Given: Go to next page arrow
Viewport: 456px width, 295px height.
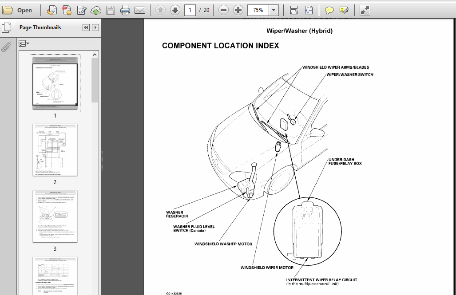Looking at the screenshot, I should point(175,11).
